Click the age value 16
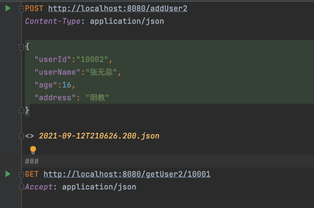Viewport: 314px width, 208px height. point(67,85)
